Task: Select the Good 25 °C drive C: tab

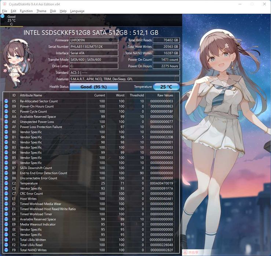Action: point(11,21)
